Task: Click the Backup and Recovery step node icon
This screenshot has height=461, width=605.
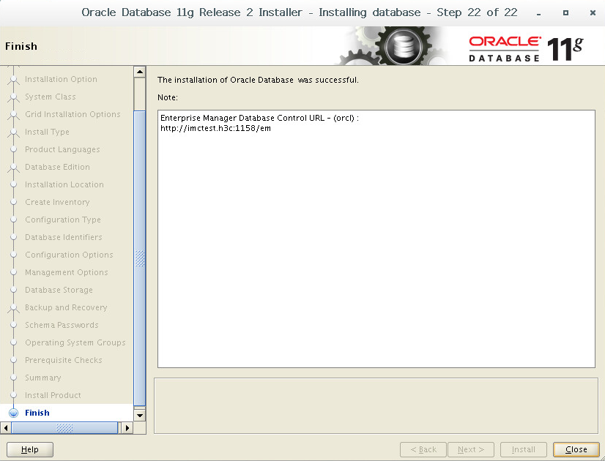Action: click(x=13, y=308)
